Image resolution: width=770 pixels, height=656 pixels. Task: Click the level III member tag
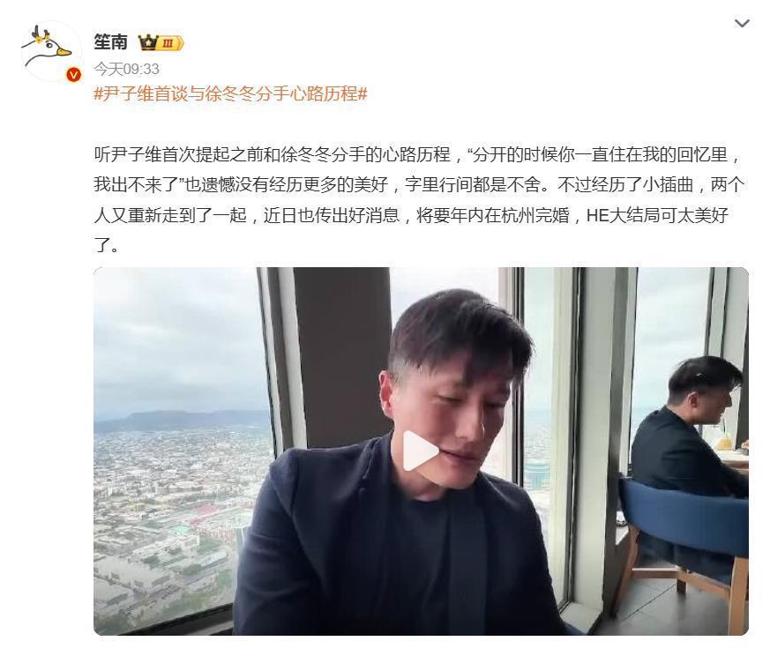170,43
